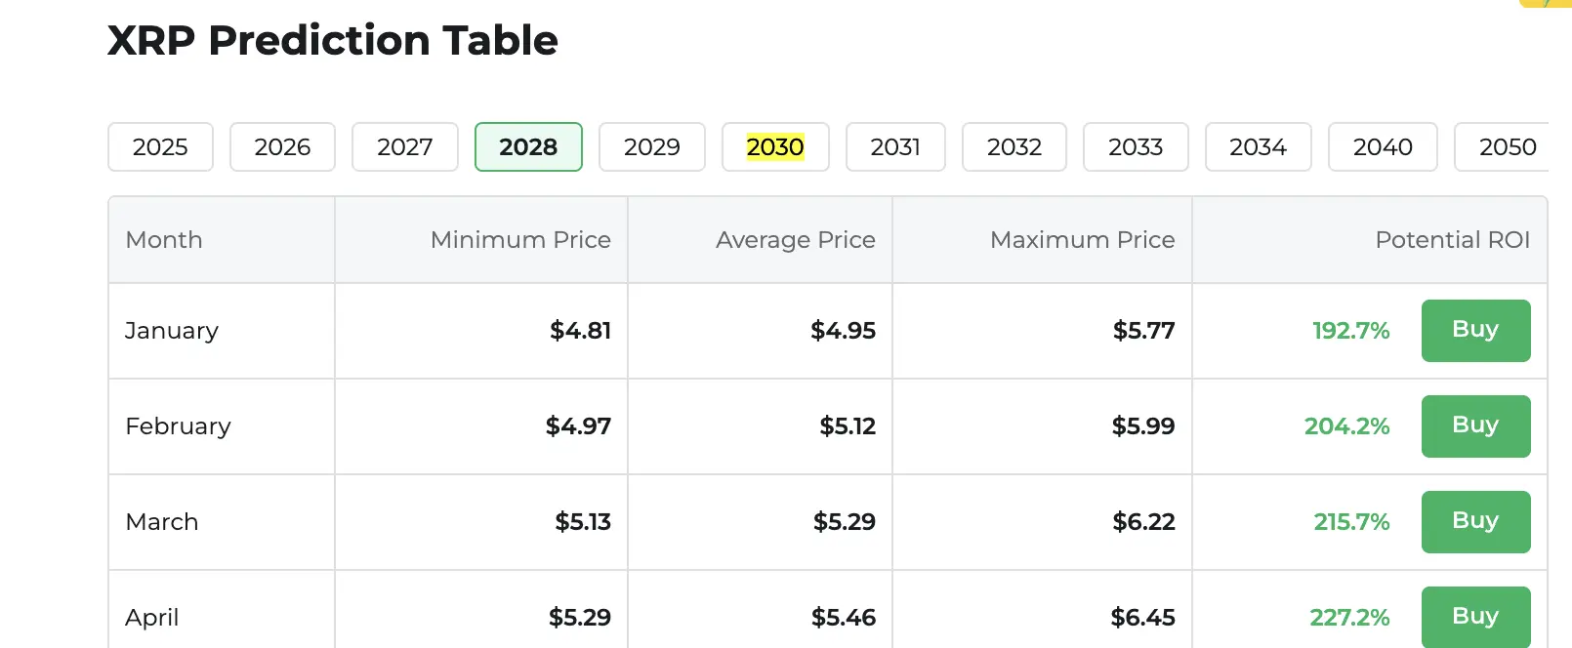This screenshot has height=648, width=1572.
Task: Open the 2032 year tab
Action: (1014, 147)
